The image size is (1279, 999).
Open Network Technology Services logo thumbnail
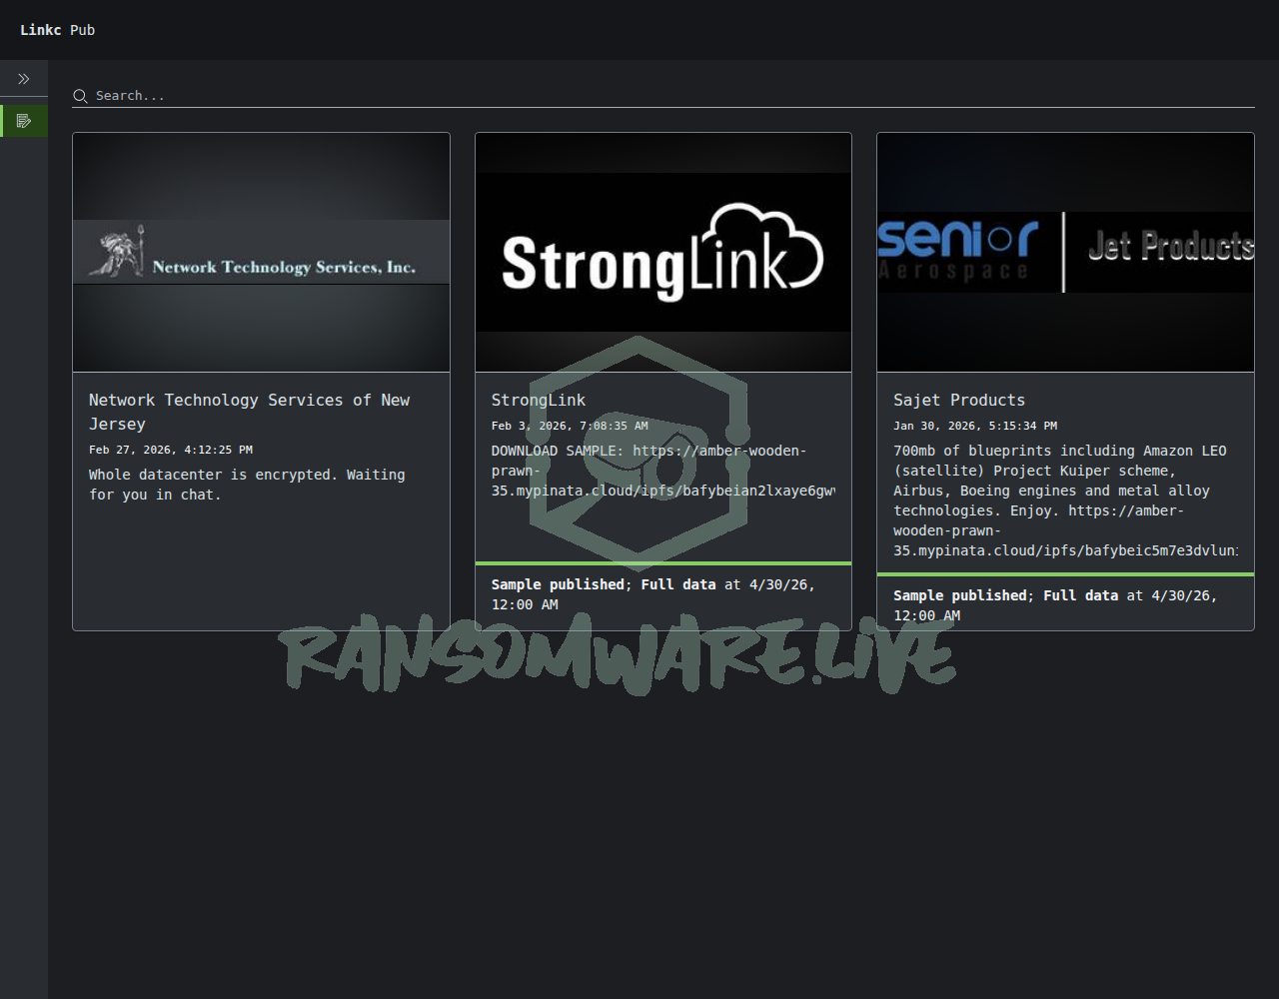coord(261,253)
